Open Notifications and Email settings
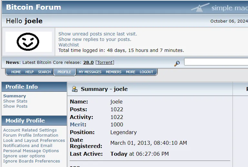This screenshot has height=167, width=248. tap(28, 145)
